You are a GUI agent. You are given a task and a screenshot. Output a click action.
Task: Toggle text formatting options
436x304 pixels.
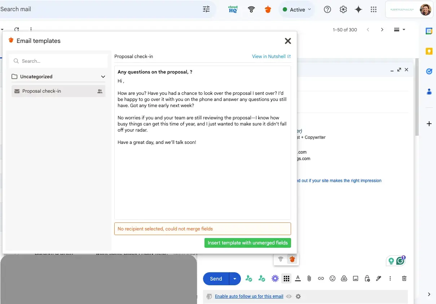click(298, 278)
